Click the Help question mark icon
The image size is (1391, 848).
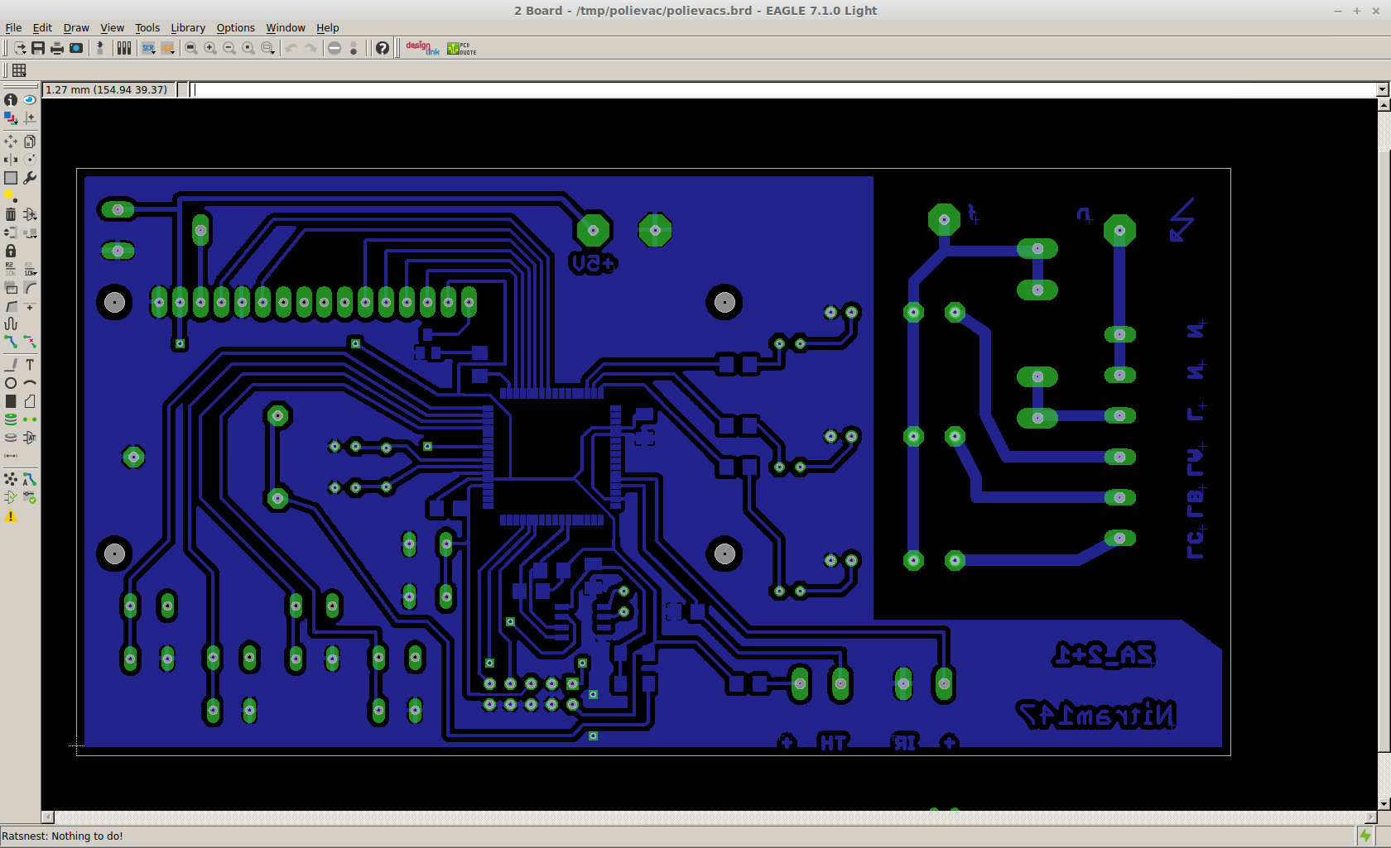pyautogui.click(x=382, y=48)
